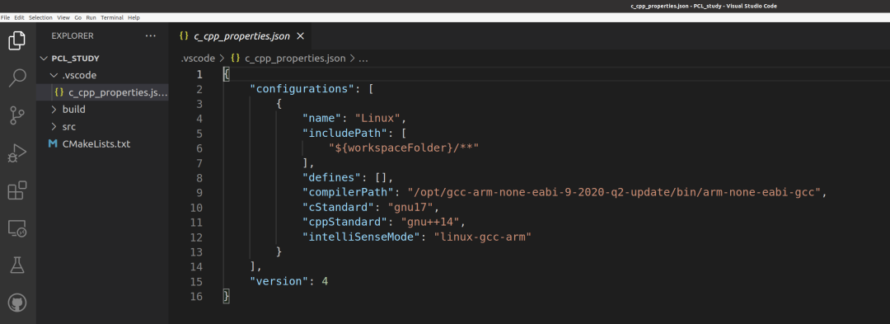Click line number 9 in gutter

tap(199, 192)
